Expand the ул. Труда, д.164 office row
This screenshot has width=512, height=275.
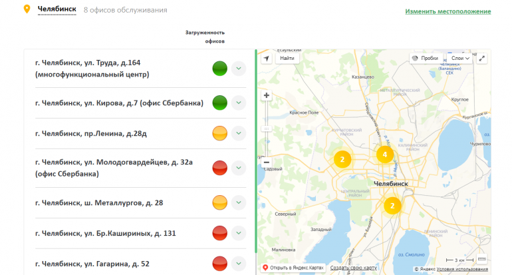coord(239,69)
